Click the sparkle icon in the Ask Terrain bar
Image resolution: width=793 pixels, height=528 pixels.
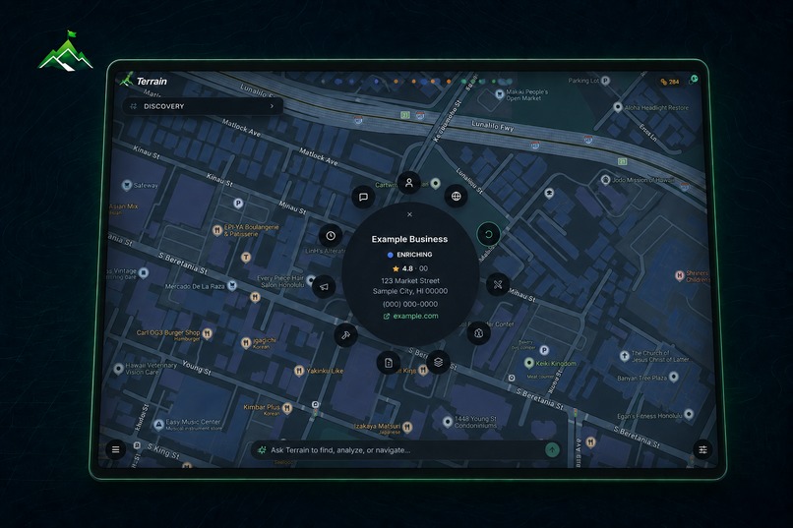pyautogui.click(x=262, y=449)
